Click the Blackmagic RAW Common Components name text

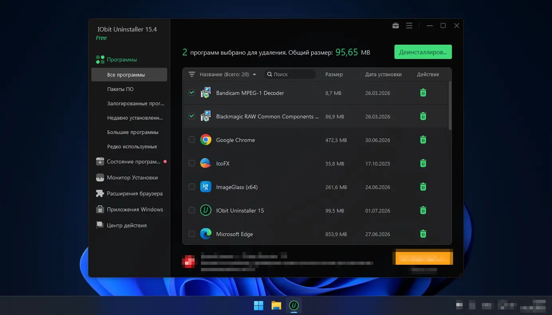(268, 116)
